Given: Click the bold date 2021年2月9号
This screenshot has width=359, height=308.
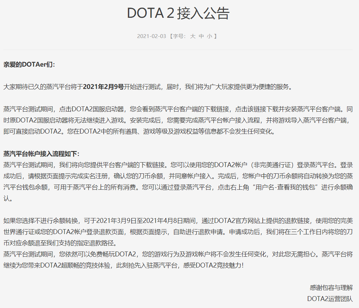Looking at the screenshot, I should pos(103,87).
